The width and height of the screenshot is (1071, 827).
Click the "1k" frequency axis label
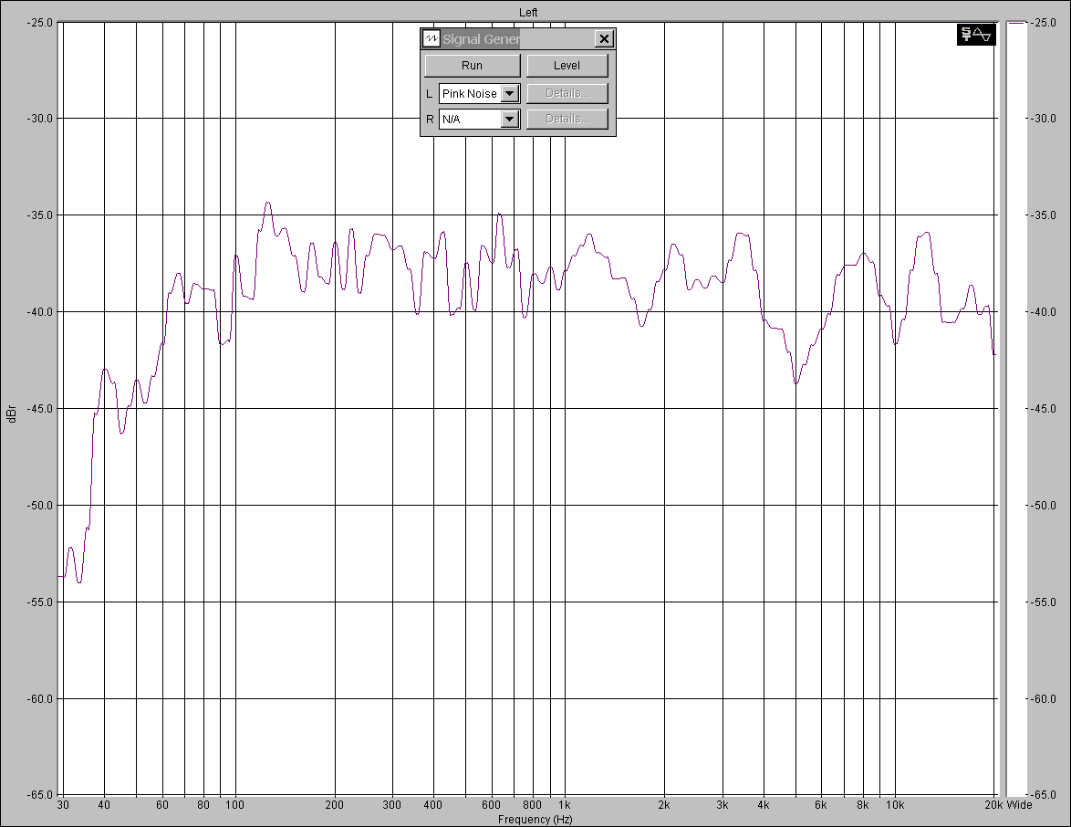pos(564,805)
